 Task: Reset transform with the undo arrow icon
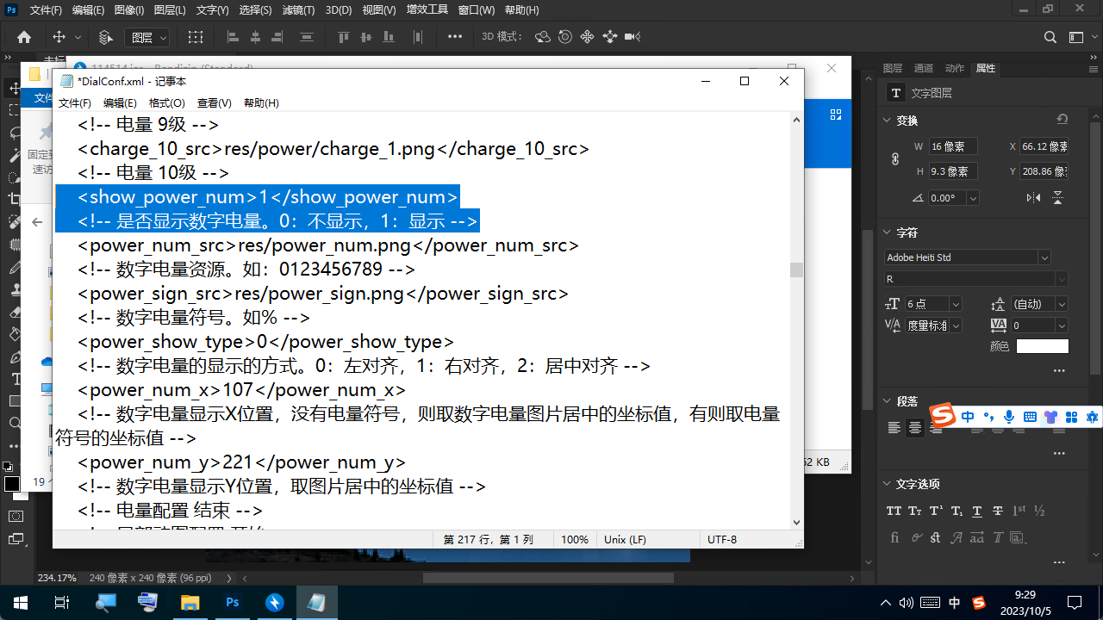[1062, 120]
